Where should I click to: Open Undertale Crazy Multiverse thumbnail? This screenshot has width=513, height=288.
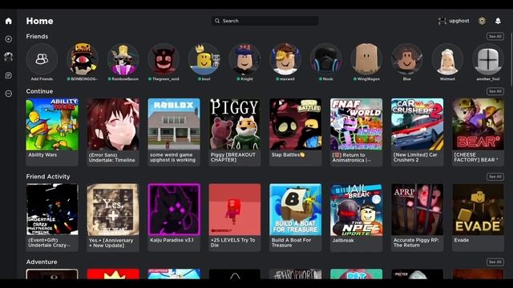click(52, 210)
